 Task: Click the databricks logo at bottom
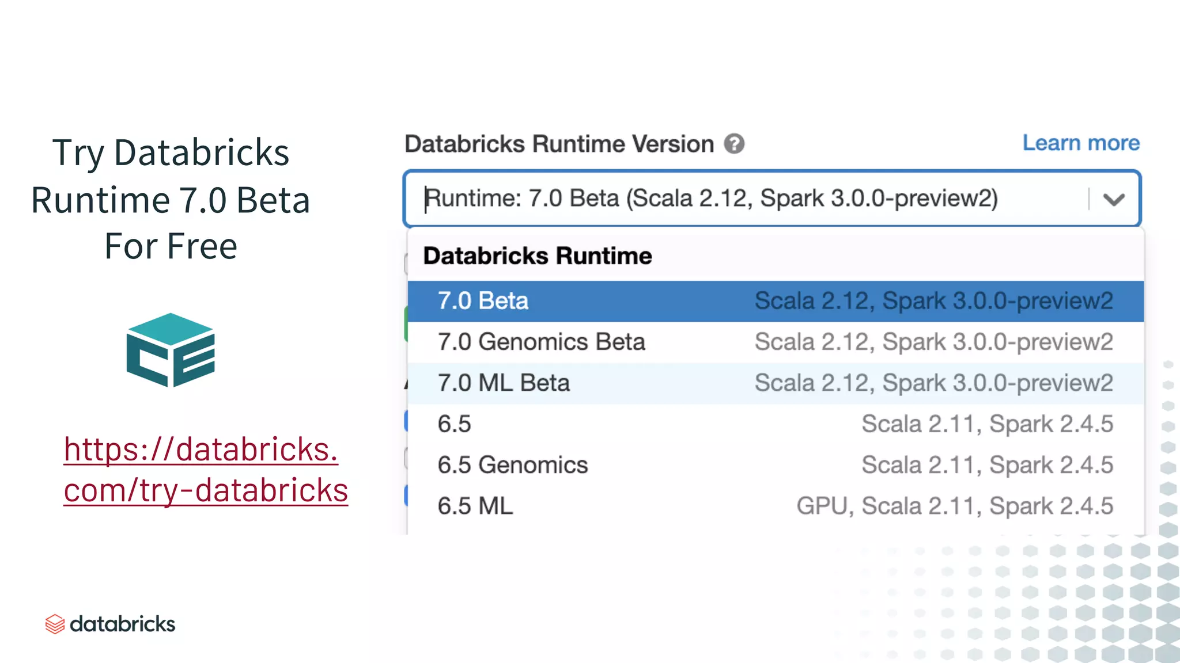coord(110,624)
